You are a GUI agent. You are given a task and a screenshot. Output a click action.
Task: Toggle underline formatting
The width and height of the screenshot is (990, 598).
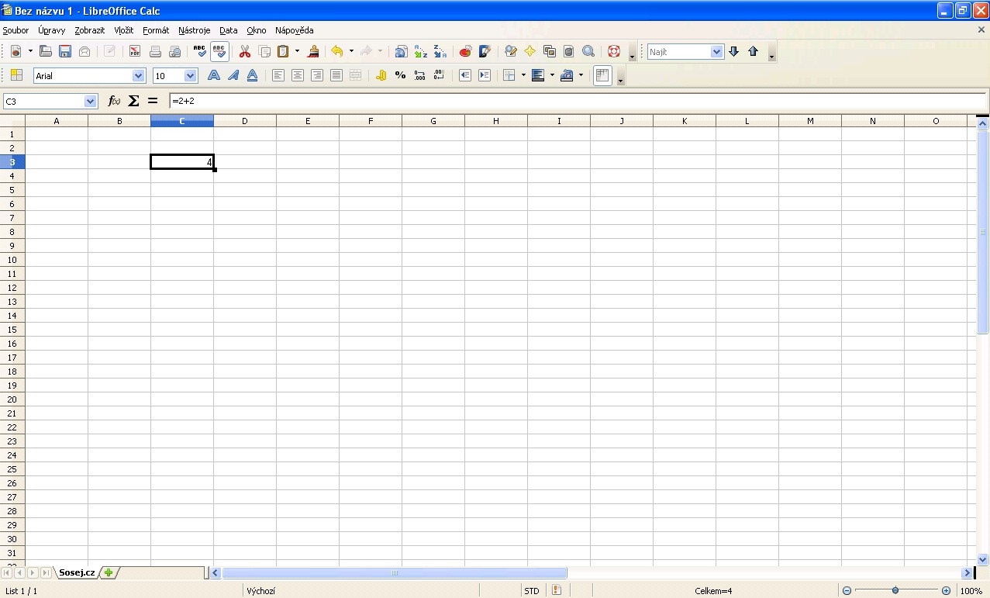coord(252,75)
